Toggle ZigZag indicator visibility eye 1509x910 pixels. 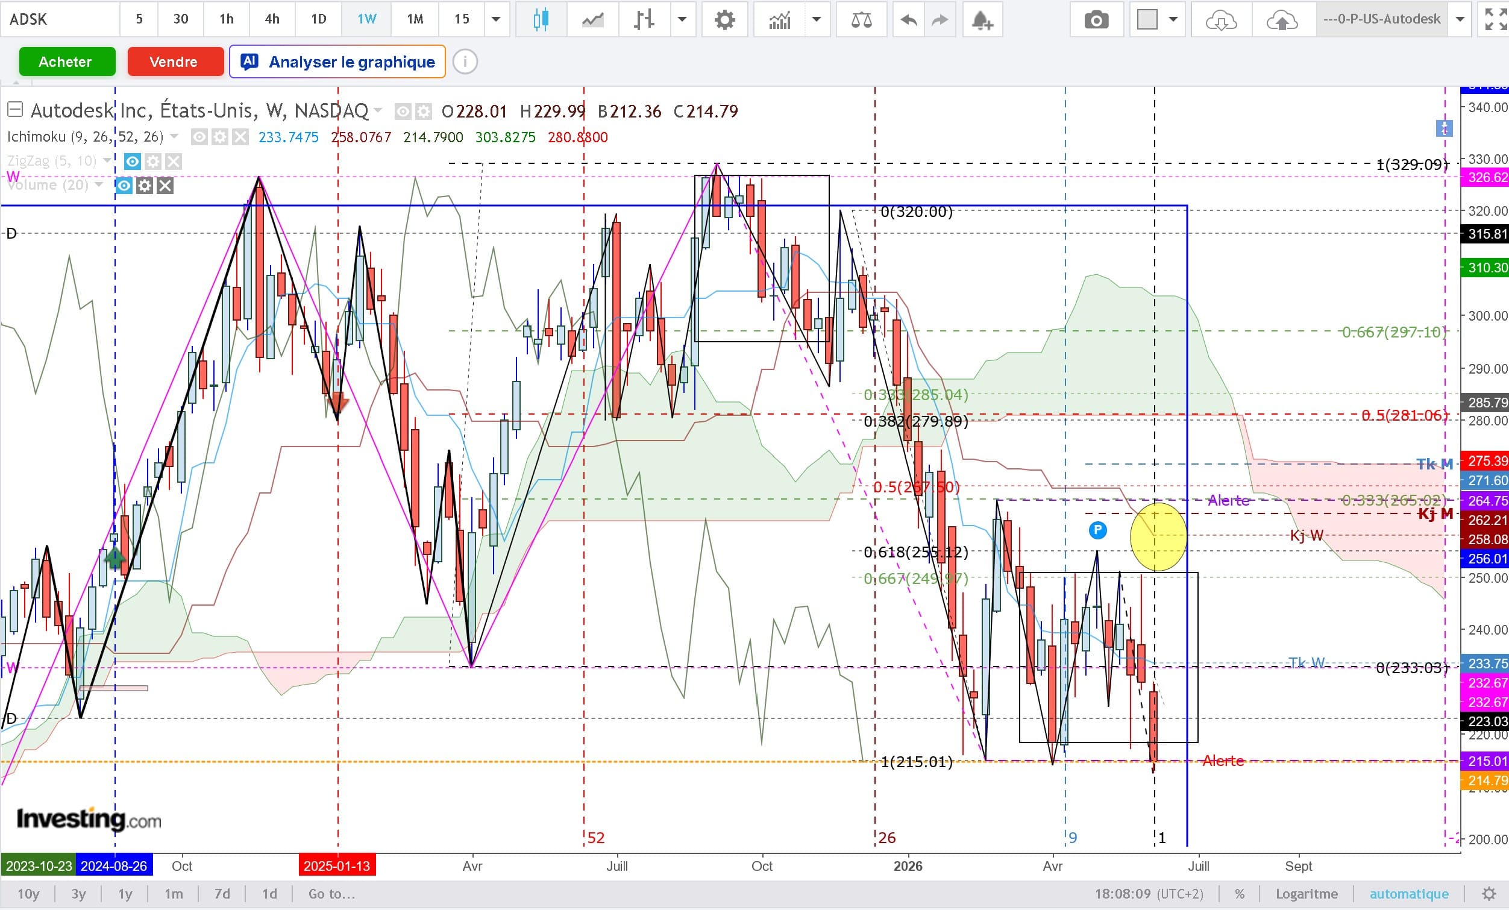point(133,162)
